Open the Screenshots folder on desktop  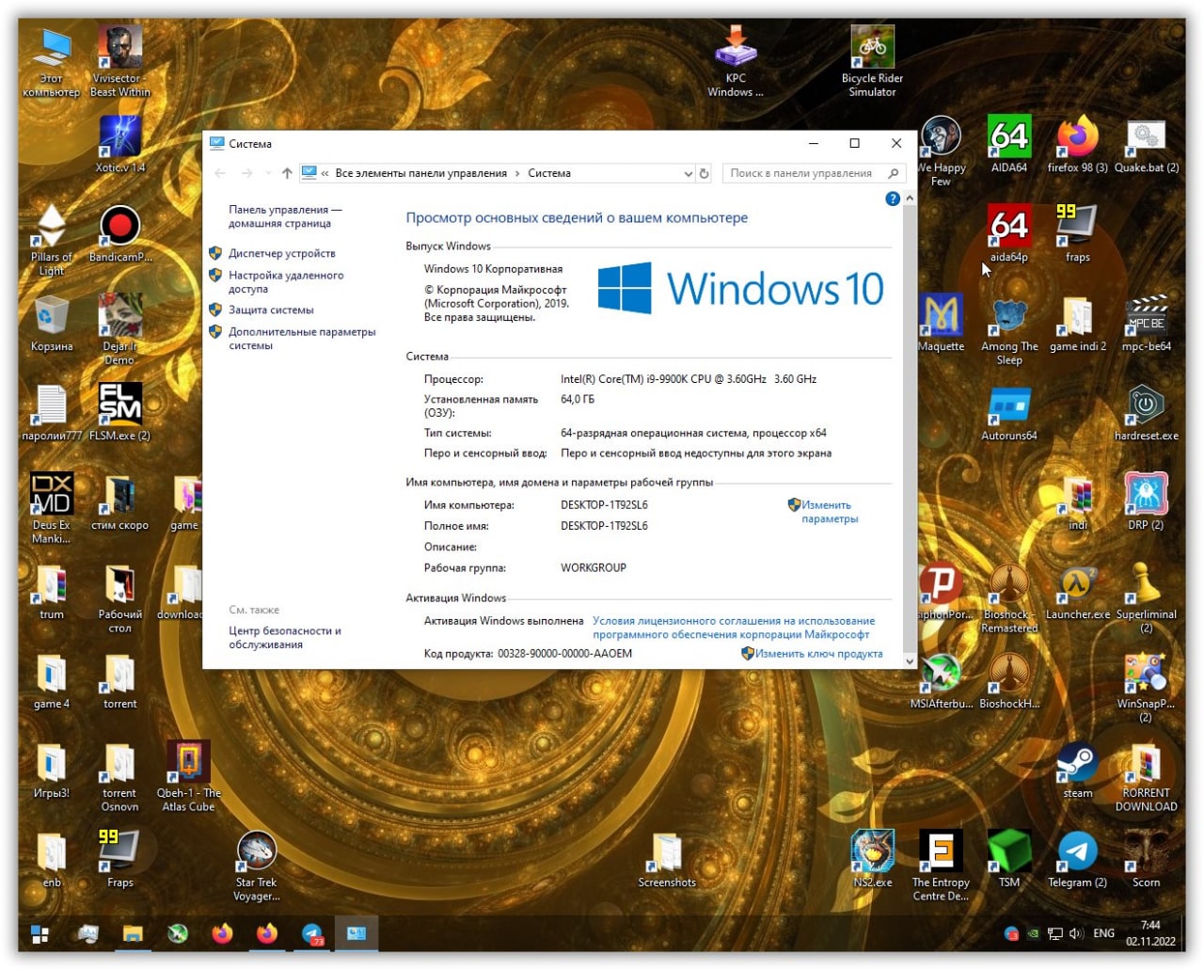click(667, 859)
